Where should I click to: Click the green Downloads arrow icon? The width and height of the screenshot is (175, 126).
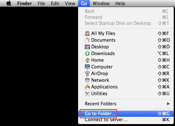87,53
